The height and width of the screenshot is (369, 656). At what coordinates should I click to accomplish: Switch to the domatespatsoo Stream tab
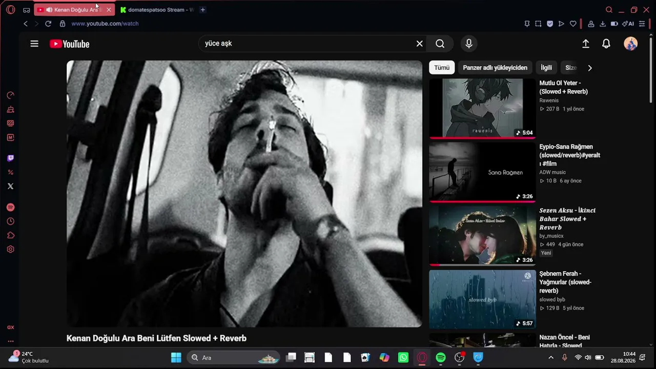157,10
